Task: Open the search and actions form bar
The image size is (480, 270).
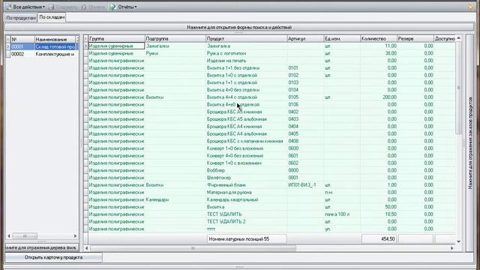Action: point(239,27)
